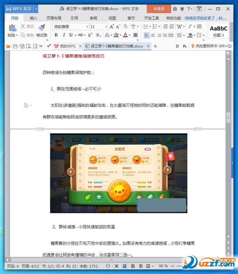Image resolution: width=238 pixels, height=274 pixels.
Task: Open the 引用 ribbon tab
Action: [x=74, y=18]
